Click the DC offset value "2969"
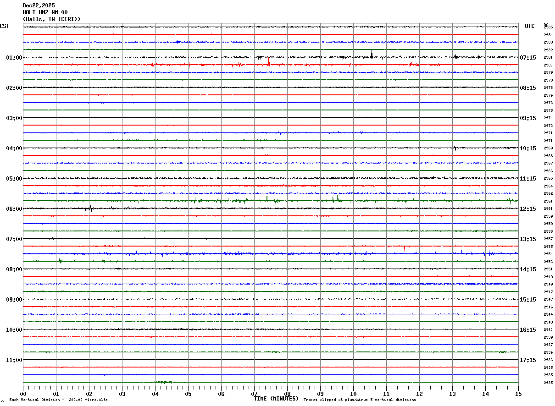Viewport: 555px width, 406px height. coord(548,148)
